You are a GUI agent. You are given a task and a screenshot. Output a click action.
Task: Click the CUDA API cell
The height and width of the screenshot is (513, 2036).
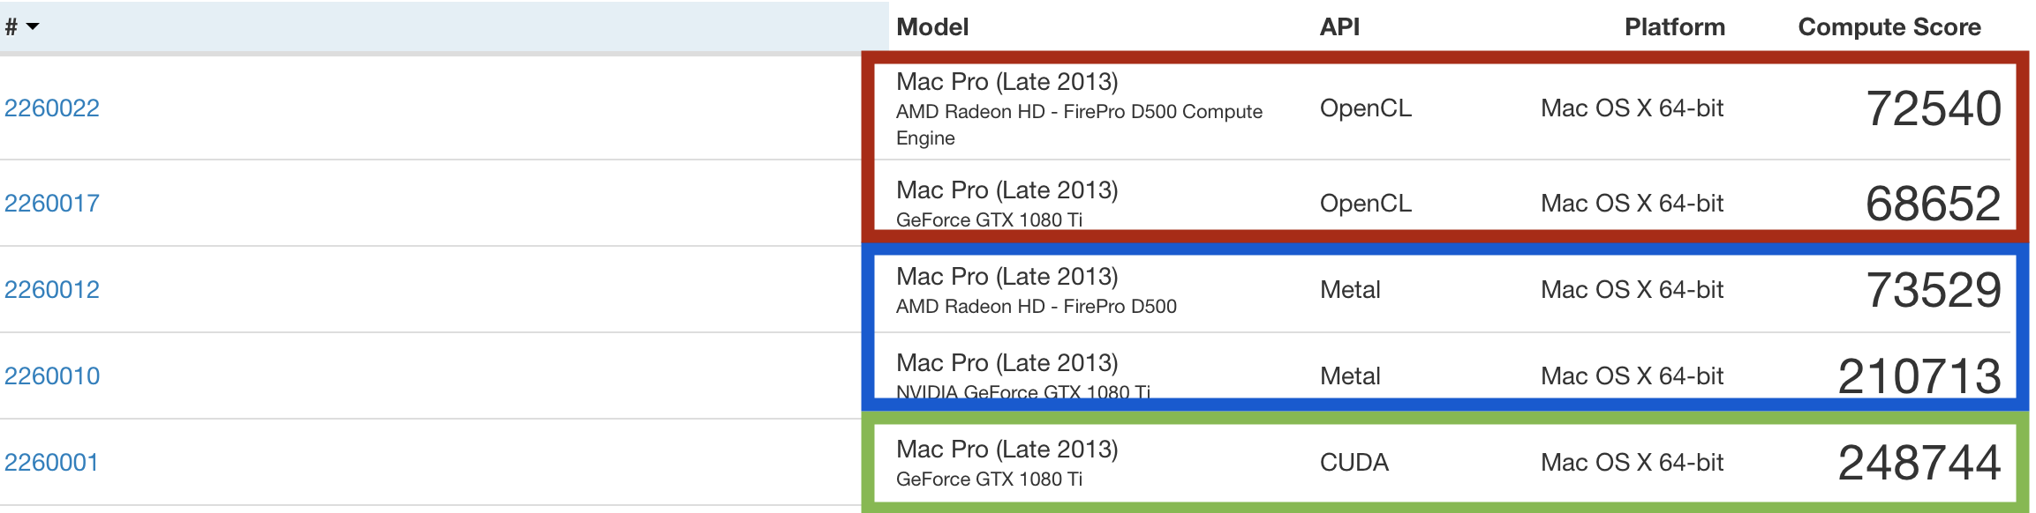coord(1354,463)
